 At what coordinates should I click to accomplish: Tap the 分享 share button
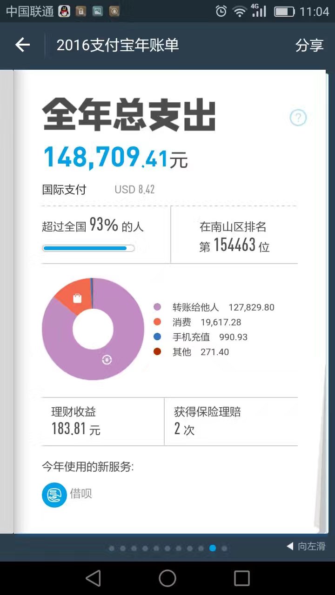point(309,45)
